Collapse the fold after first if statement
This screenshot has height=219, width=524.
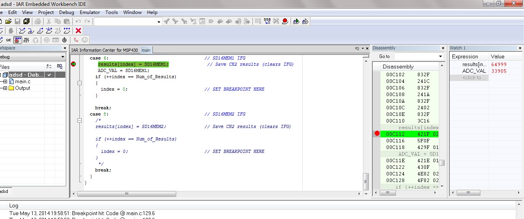(80, 83)
